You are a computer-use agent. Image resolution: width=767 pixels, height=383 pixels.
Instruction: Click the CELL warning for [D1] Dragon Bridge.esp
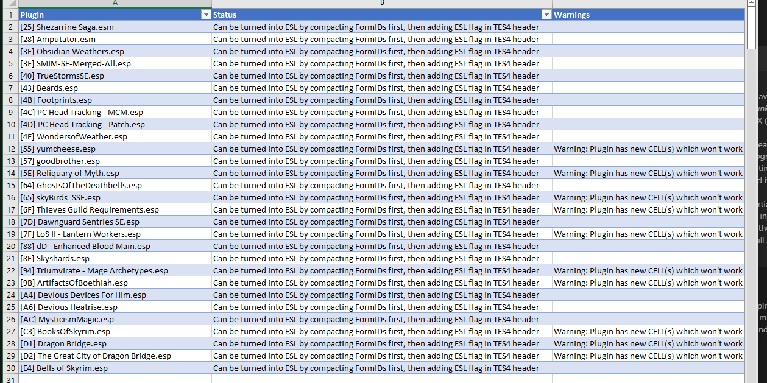[x=648, y=343]
